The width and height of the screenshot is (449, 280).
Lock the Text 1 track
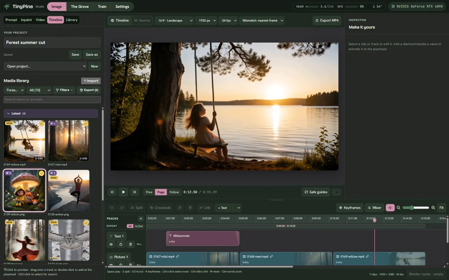point(121,244)
